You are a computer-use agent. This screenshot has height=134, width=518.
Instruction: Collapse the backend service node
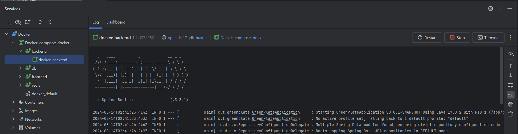[x=20, y=51]
